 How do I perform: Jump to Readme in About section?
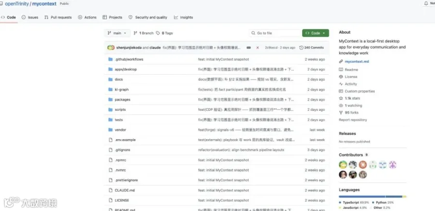point(351,70)
